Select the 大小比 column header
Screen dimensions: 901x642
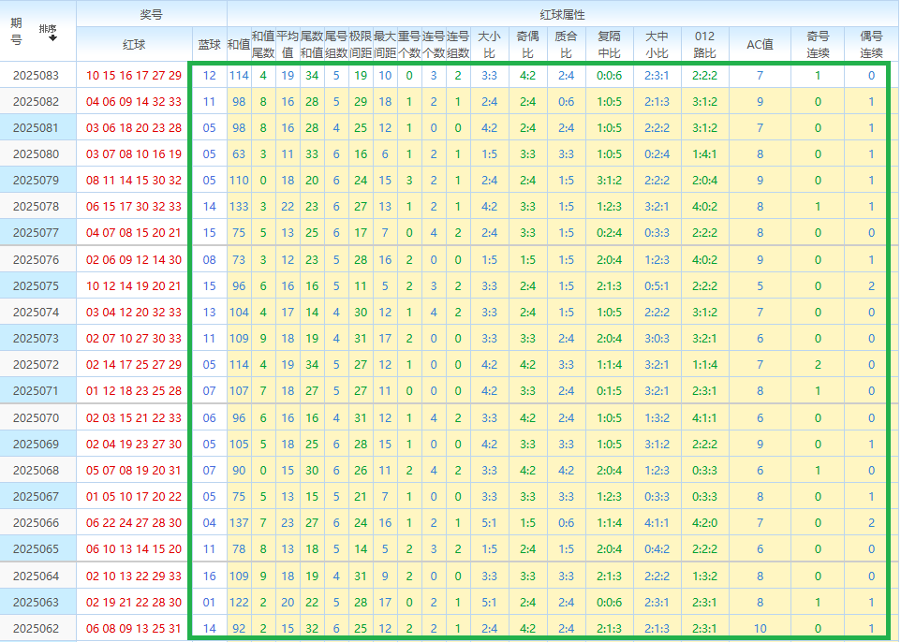(490, 45)
